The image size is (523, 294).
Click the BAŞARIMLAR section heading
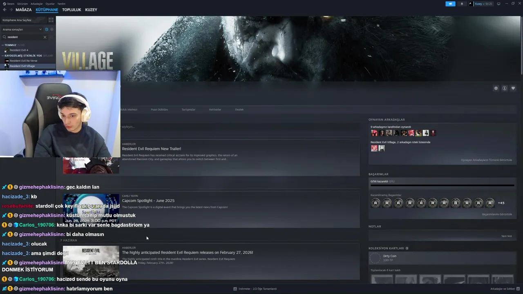tap(378, 174)
